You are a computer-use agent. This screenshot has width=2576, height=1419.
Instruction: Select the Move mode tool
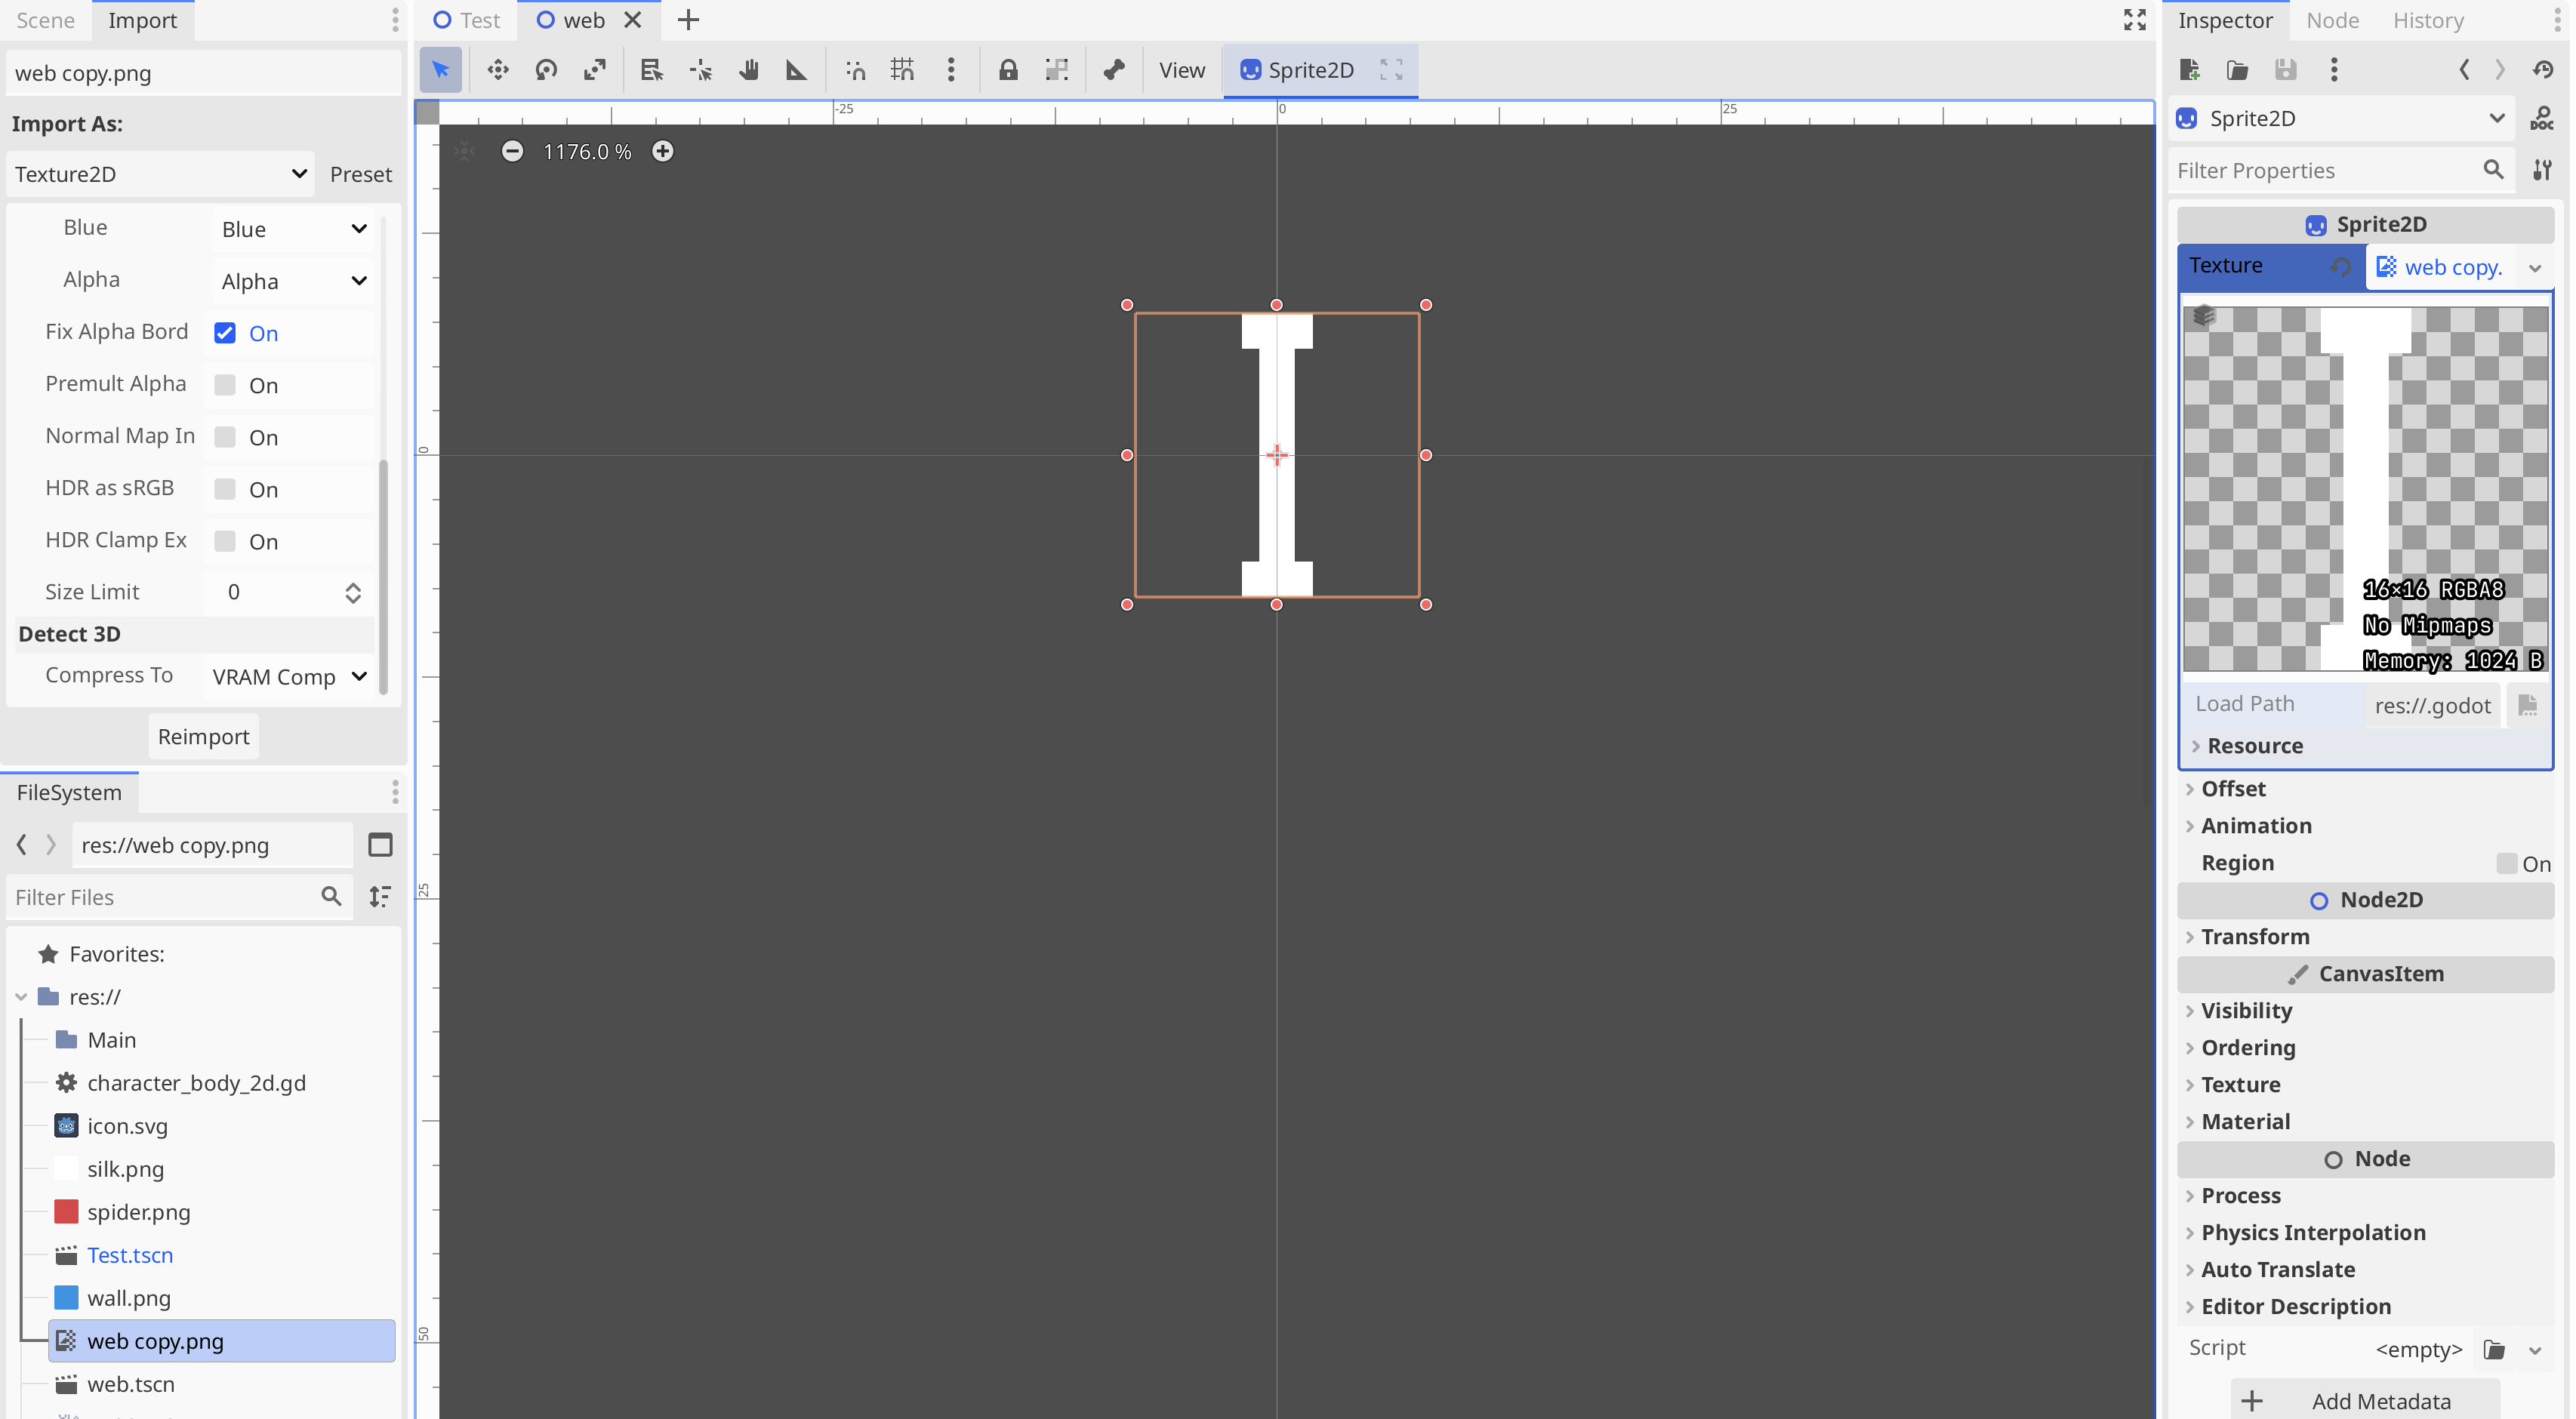pyautogui.click(x=497, y=70)
